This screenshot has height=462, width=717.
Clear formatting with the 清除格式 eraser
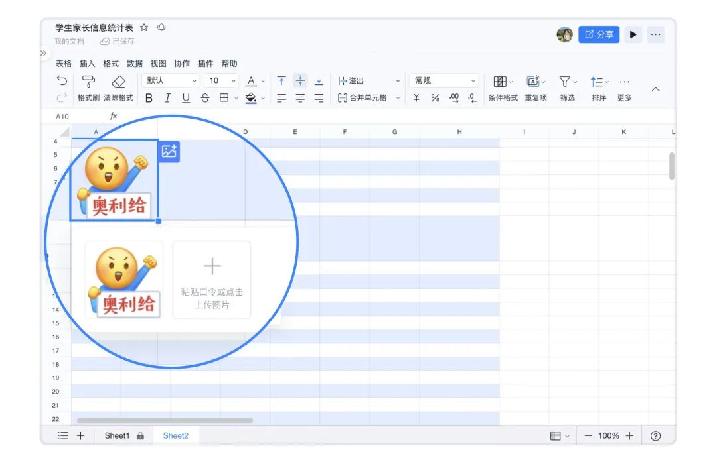(x=118, y=89)
